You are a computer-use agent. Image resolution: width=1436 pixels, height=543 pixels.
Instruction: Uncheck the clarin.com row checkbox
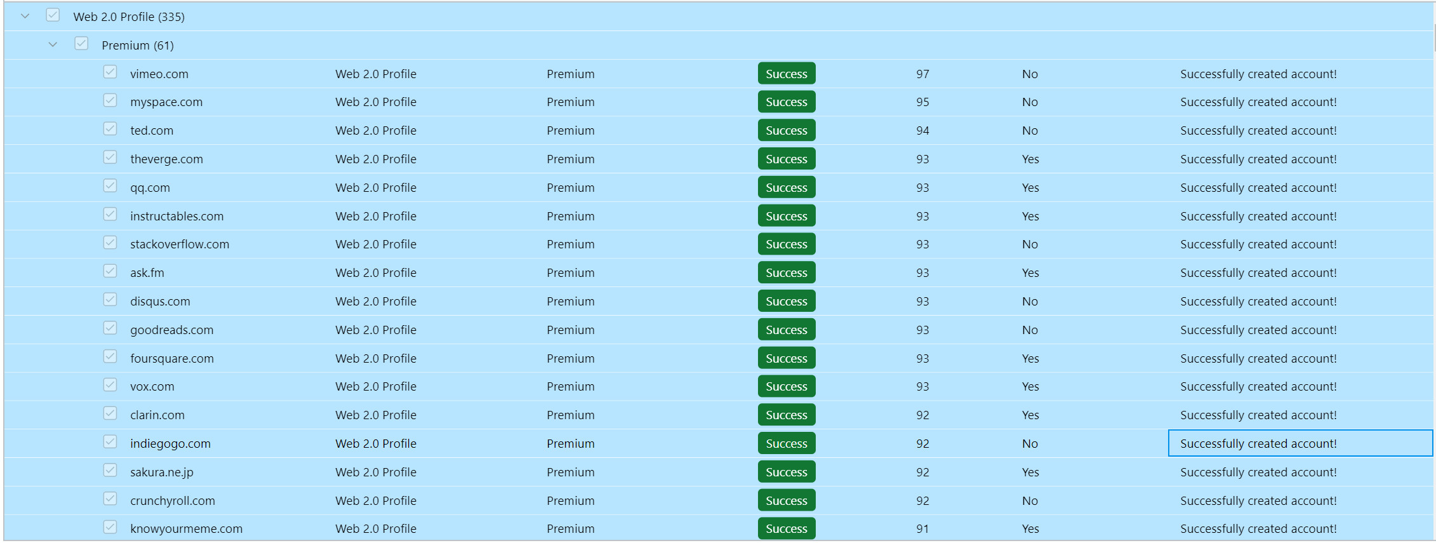[x=110, y=413]
